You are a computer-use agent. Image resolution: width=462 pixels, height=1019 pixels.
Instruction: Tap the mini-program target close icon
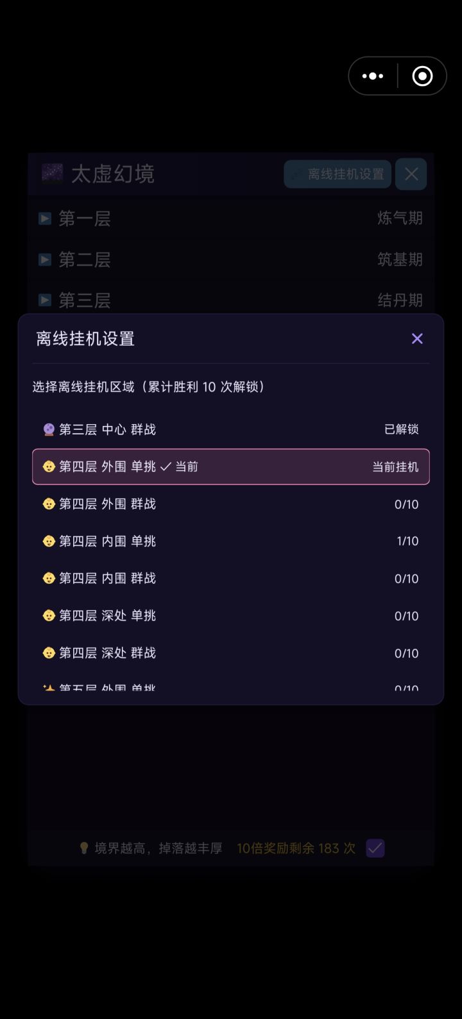(x=422, y=76)
